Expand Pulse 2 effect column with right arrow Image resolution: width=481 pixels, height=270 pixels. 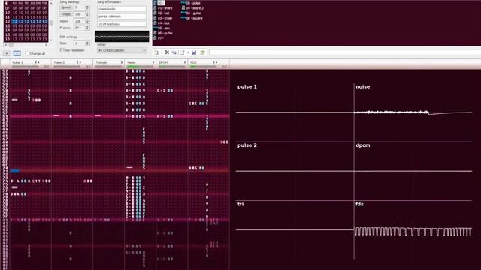[80, 62]
